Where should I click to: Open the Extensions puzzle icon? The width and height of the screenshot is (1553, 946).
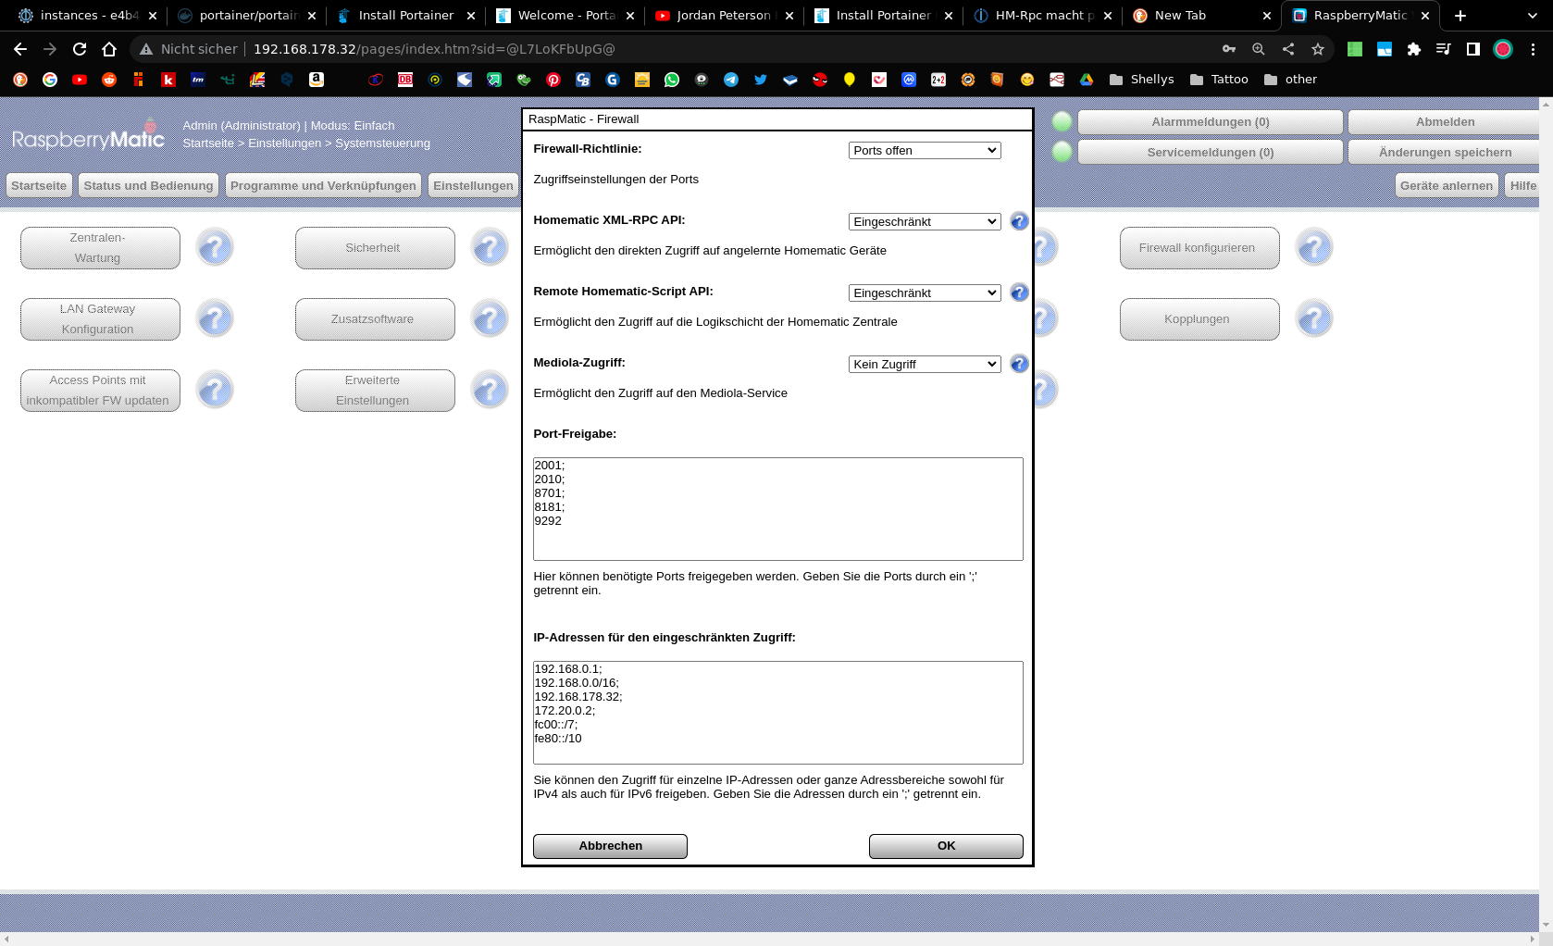tap(1414, 49)
